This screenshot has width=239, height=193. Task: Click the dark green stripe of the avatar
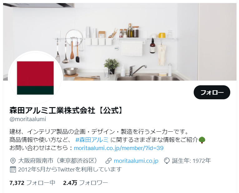tap(35, 90)
